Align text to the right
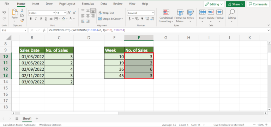Screen dimensions: 271x127 click(93, 16)
